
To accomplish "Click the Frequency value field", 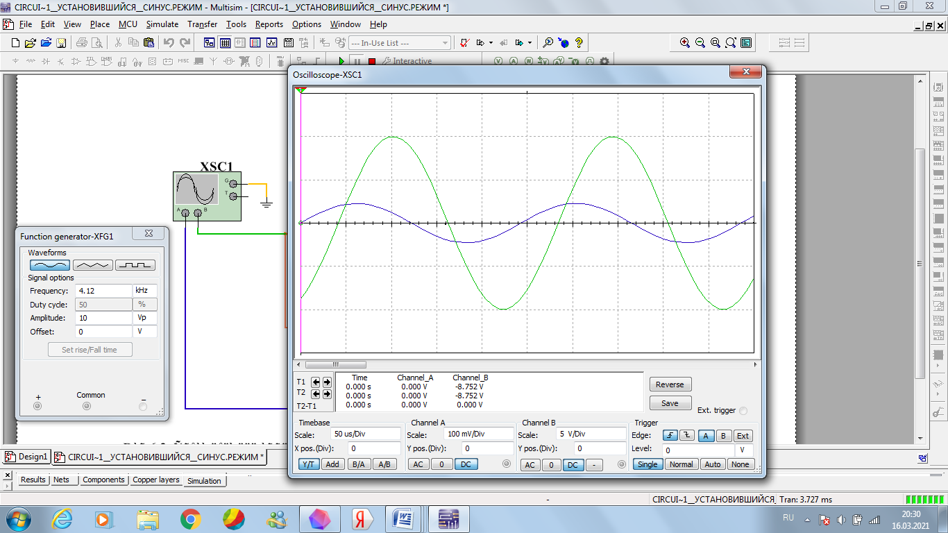I will click(103, 291).
